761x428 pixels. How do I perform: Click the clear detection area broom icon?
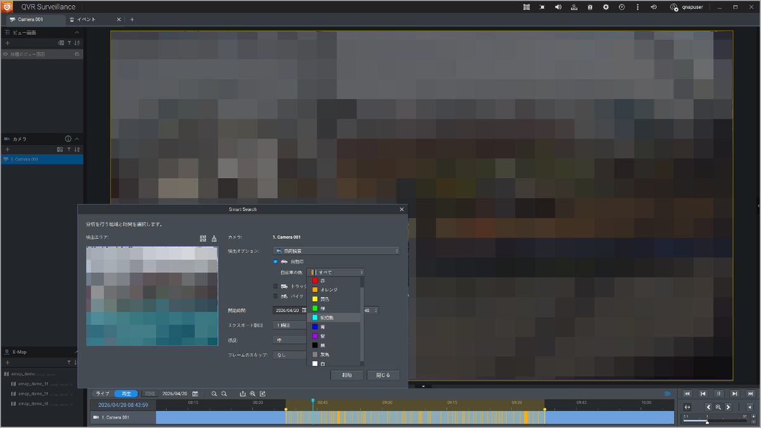tap(214, 238)
